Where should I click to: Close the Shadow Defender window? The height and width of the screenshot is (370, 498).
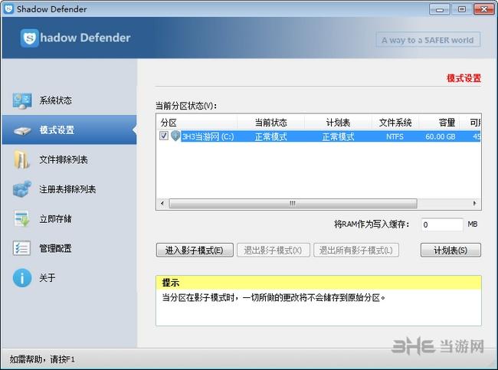tap(484, 9)
